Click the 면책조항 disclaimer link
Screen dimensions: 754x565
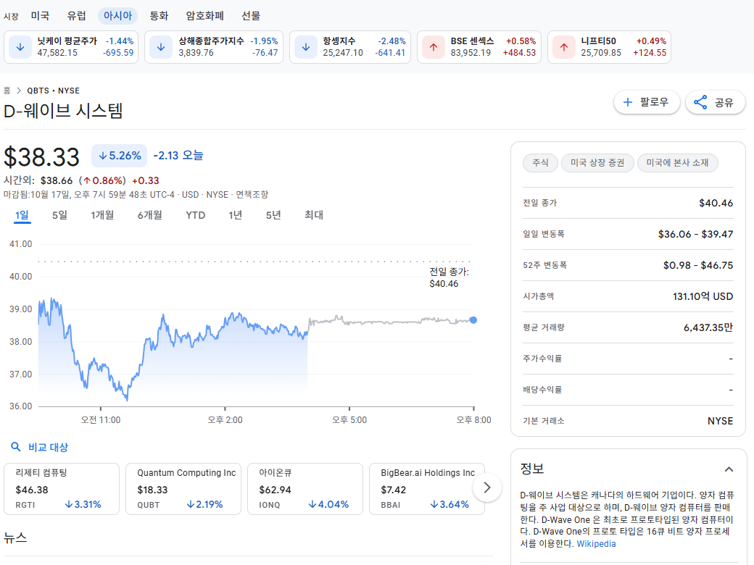point(252,195)
